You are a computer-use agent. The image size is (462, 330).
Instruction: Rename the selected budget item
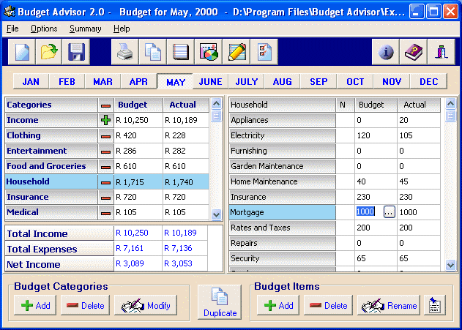click(x=389, y=305)
